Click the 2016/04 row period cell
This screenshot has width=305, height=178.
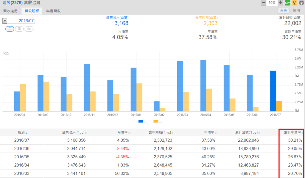(22, 165)
